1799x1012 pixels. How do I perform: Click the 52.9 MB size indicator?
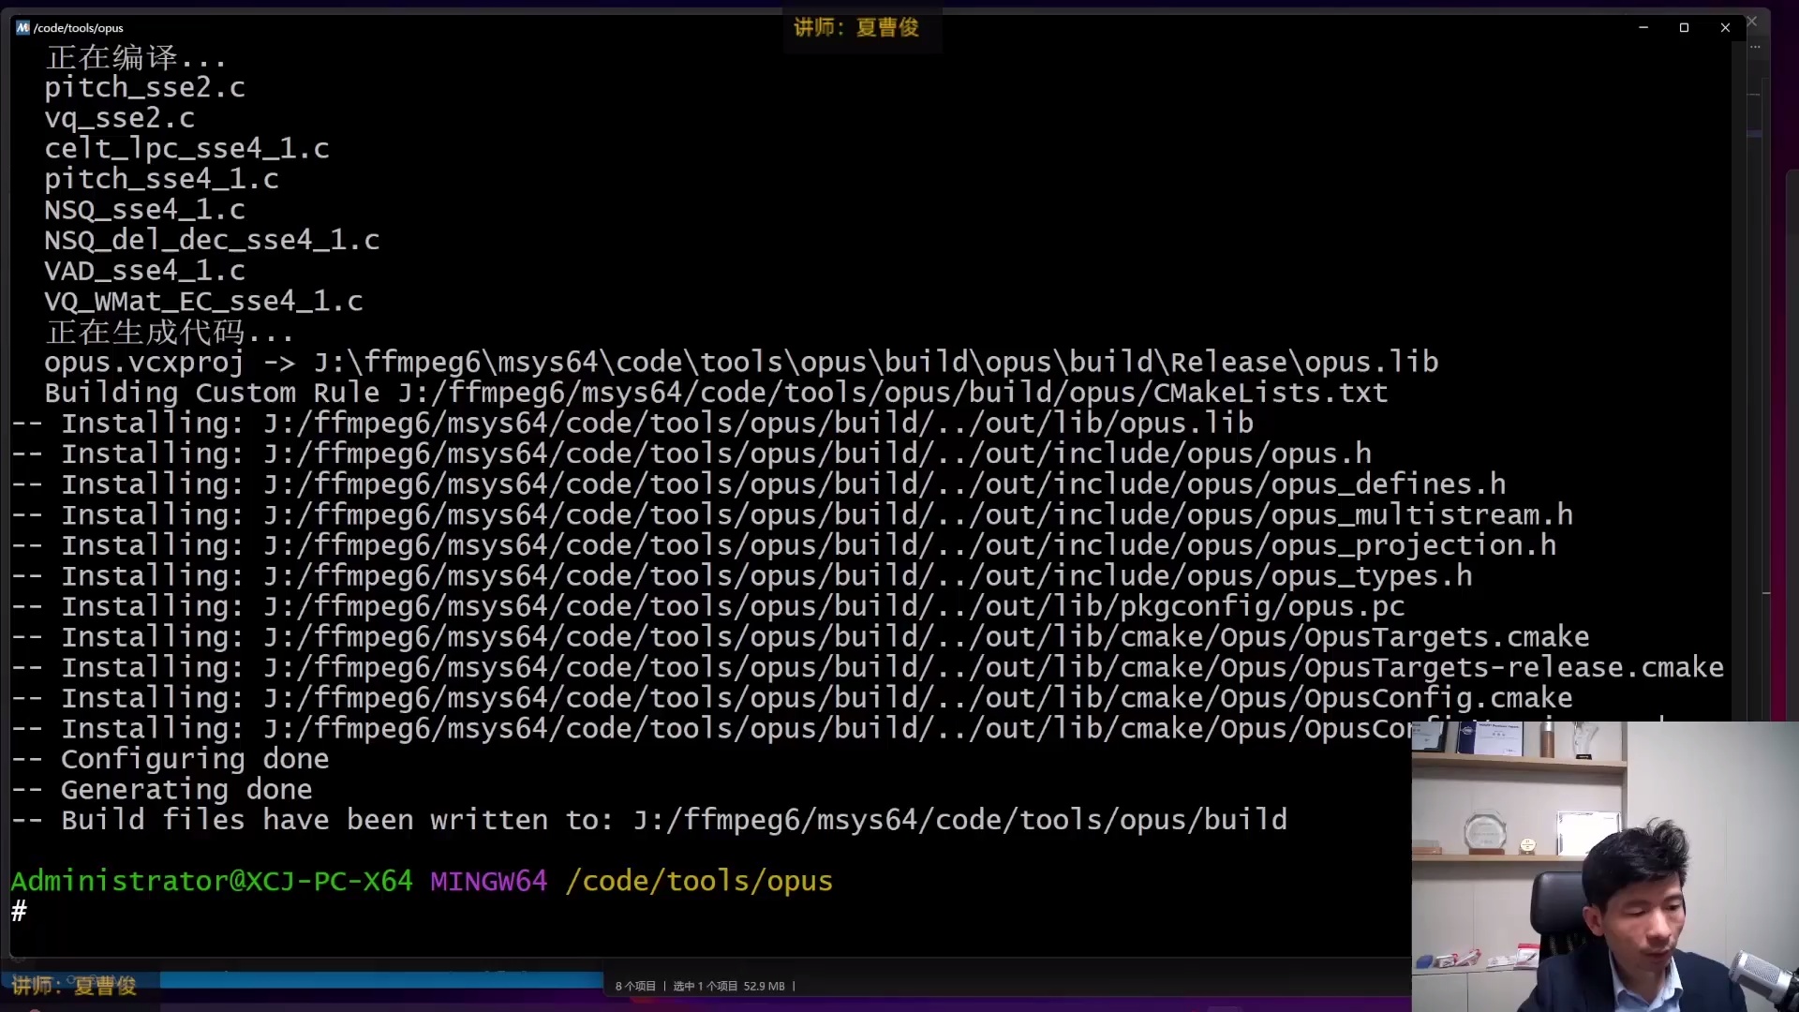pos(766,986)
